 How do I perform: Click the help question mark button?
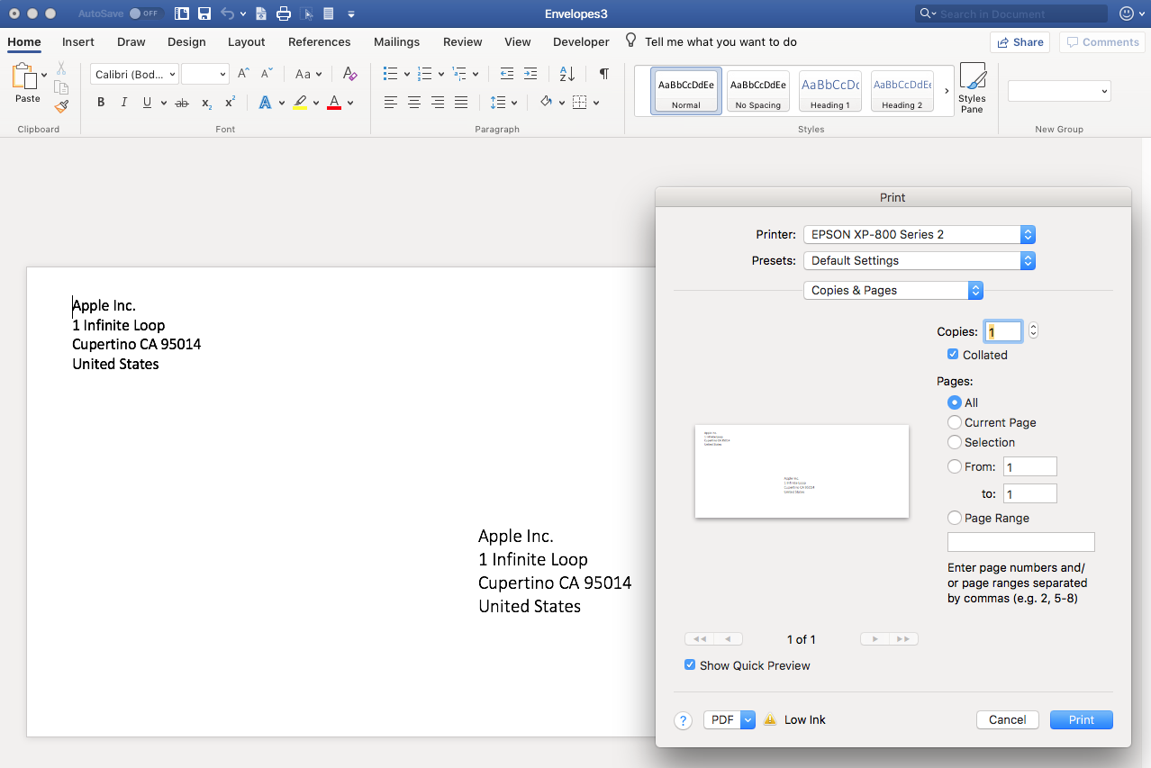(684, 719)
